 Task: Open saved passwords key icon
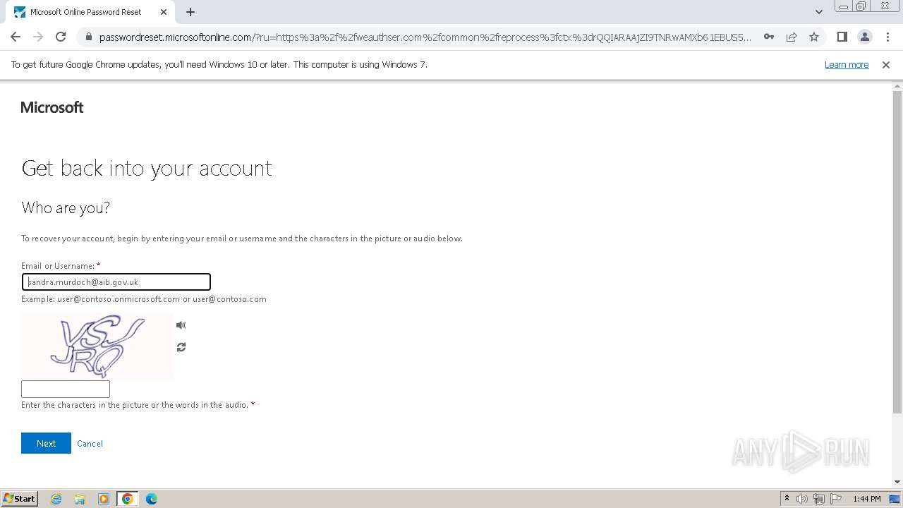769,37
